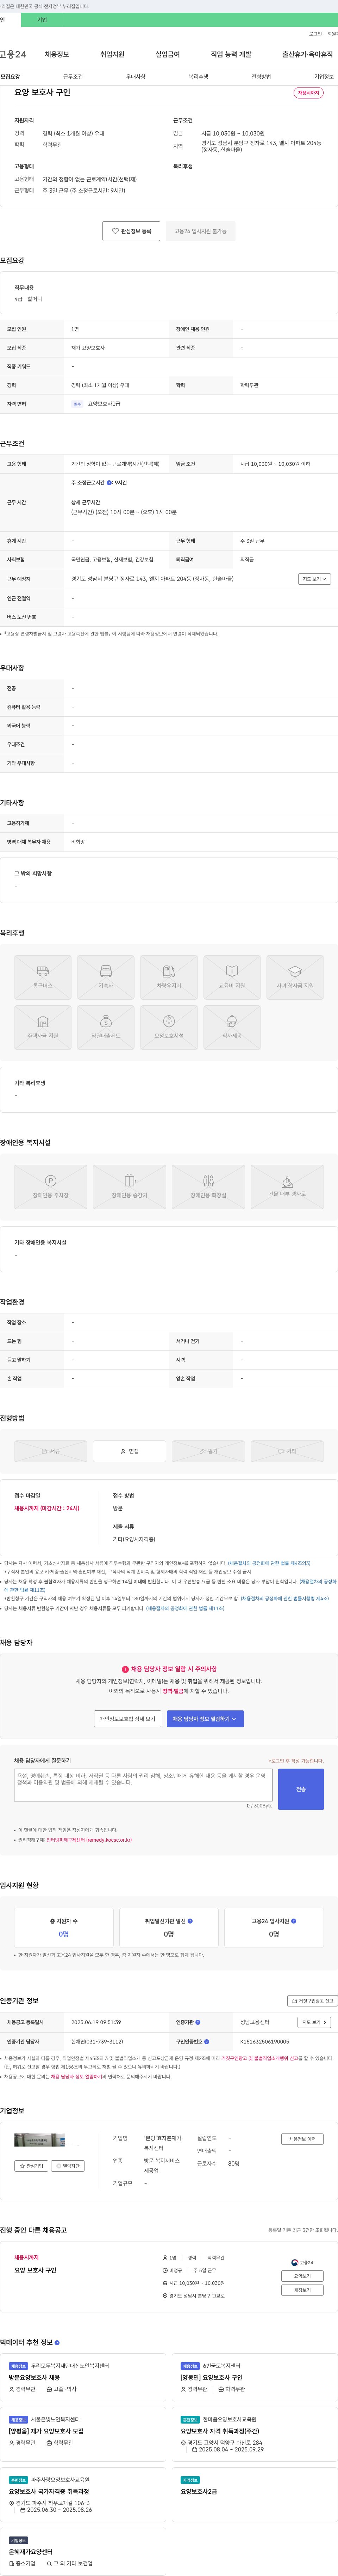Click the question textarea for 채용 담당자

pyautogui.click(x=144, y=1785)
